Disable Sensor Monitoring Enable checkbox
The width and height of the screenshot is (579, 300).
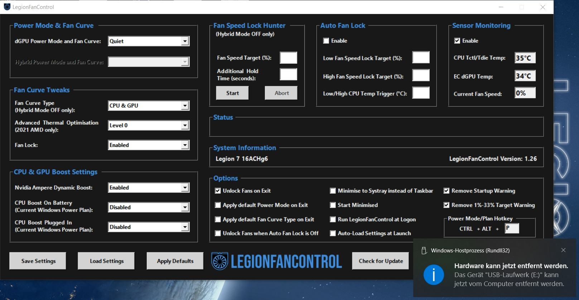[x=457, y=41]
